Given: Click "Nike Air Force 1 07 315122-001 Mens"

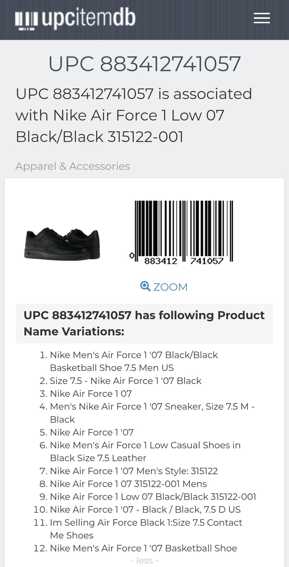Looking at the screenshot, I should coord(128,484).
